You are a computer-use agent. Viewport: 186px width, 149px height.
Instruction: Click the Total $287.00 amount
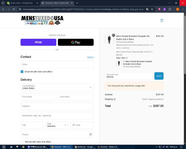pos(158,106)
